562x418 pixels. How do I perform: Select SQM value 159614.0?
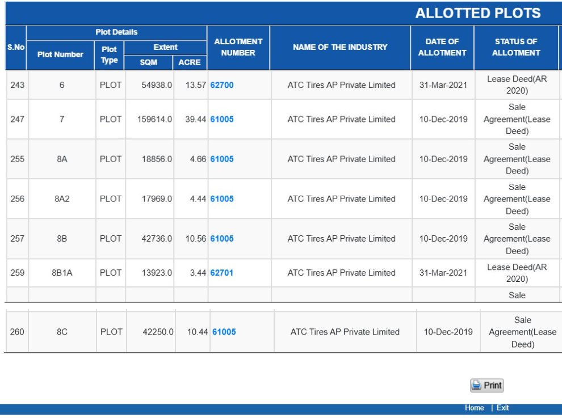[x=154, y=119]
